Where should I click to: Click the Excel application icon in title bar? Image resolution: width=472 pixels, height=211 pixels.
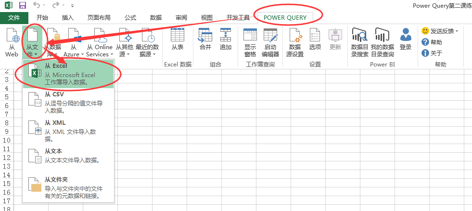pos(9,5)
